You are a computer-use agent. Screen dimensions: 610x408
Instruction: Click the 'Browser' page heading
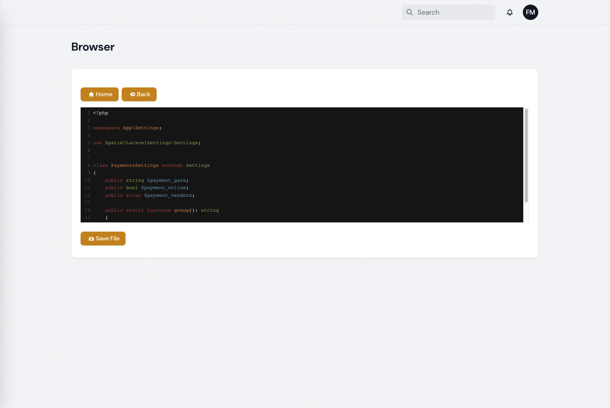pos(93,47)
